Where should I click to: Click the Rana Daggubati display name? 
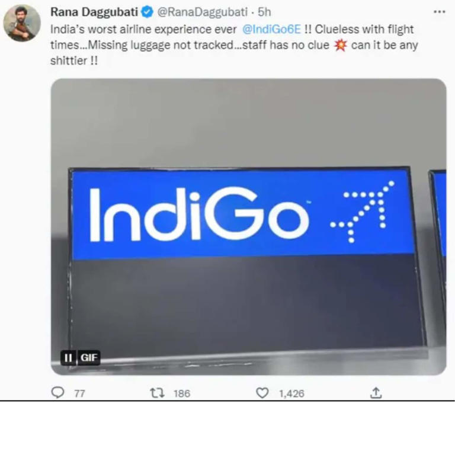pos(94,12)
